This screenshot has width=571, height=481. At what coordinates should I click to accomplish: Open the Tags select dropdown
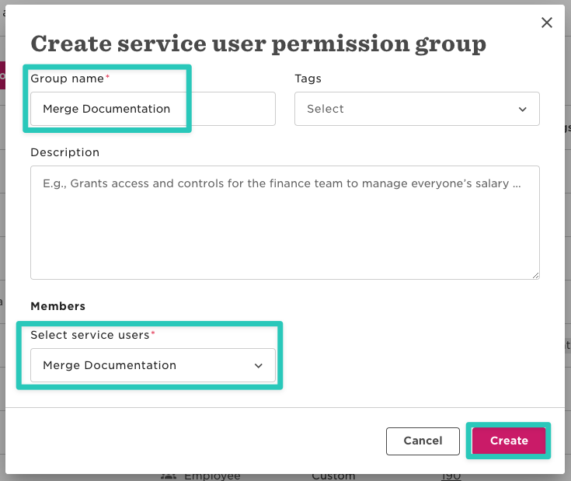(x=416, y=109)
